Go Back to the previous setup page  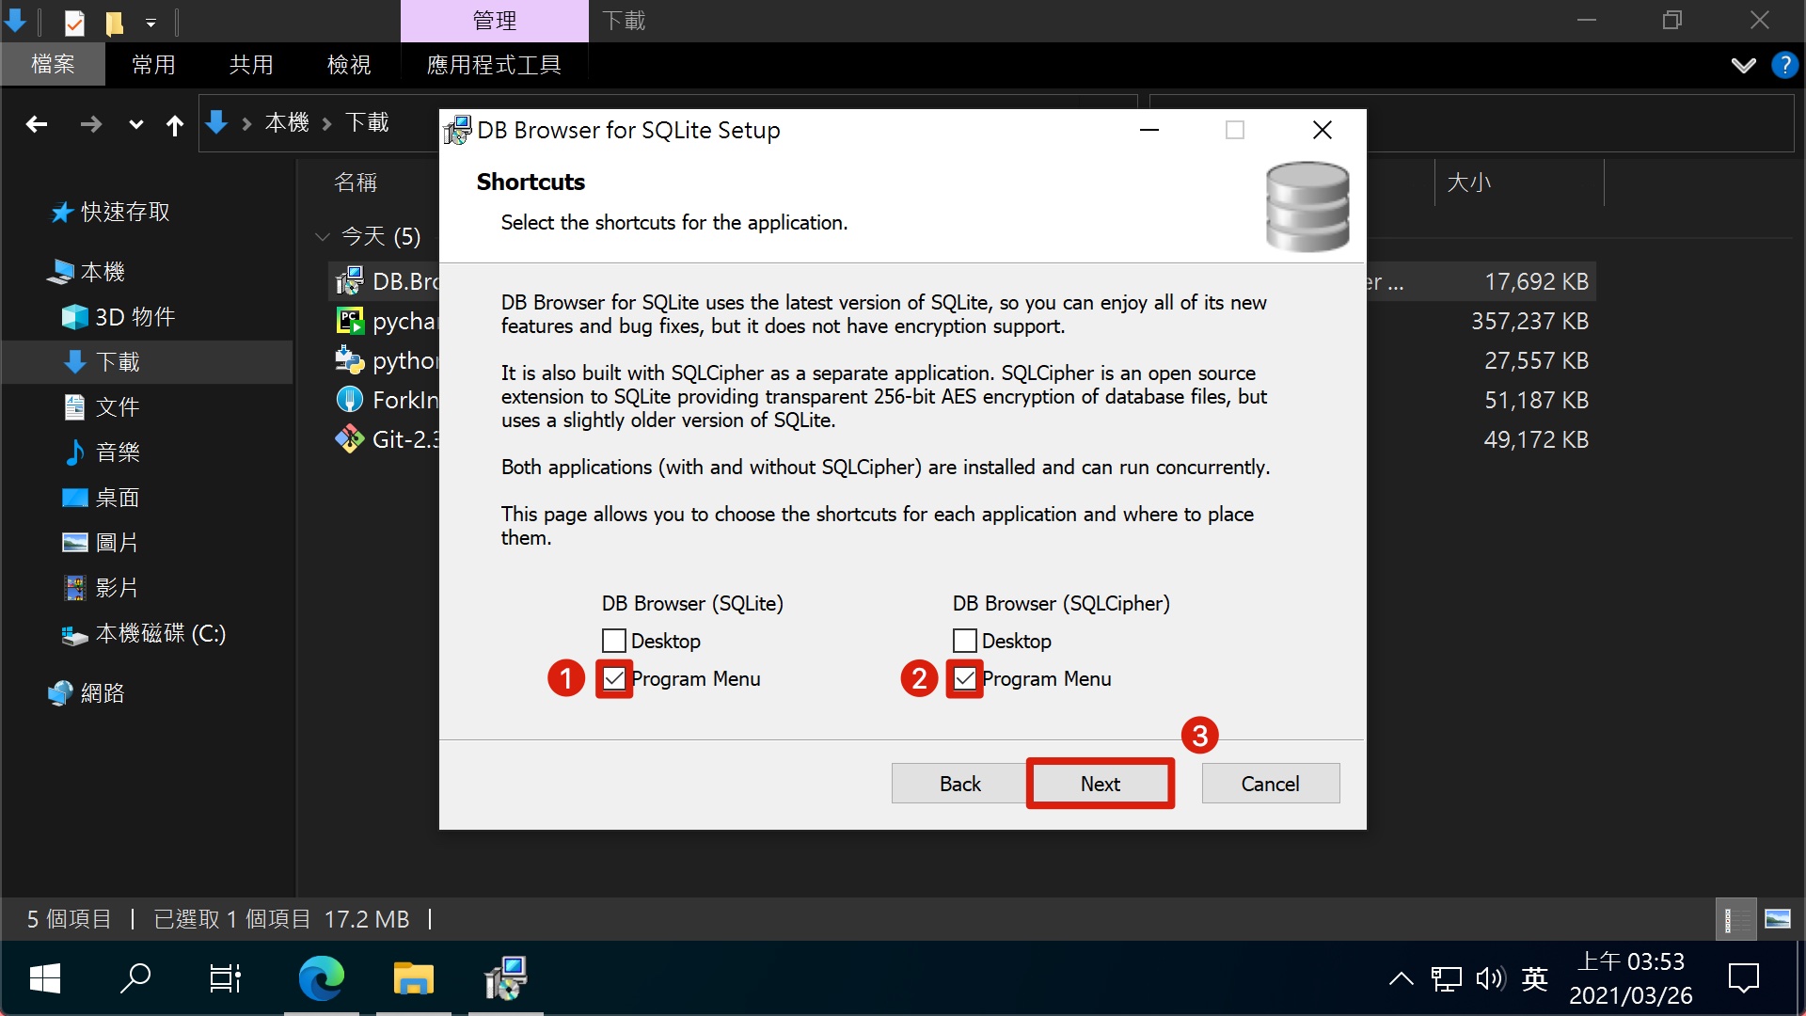pos(959,784)
